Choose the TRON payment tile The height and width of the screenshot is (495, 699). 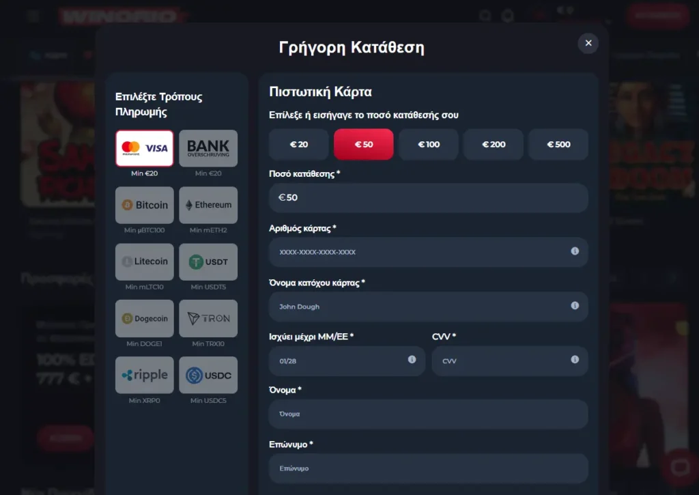point(208,318)
